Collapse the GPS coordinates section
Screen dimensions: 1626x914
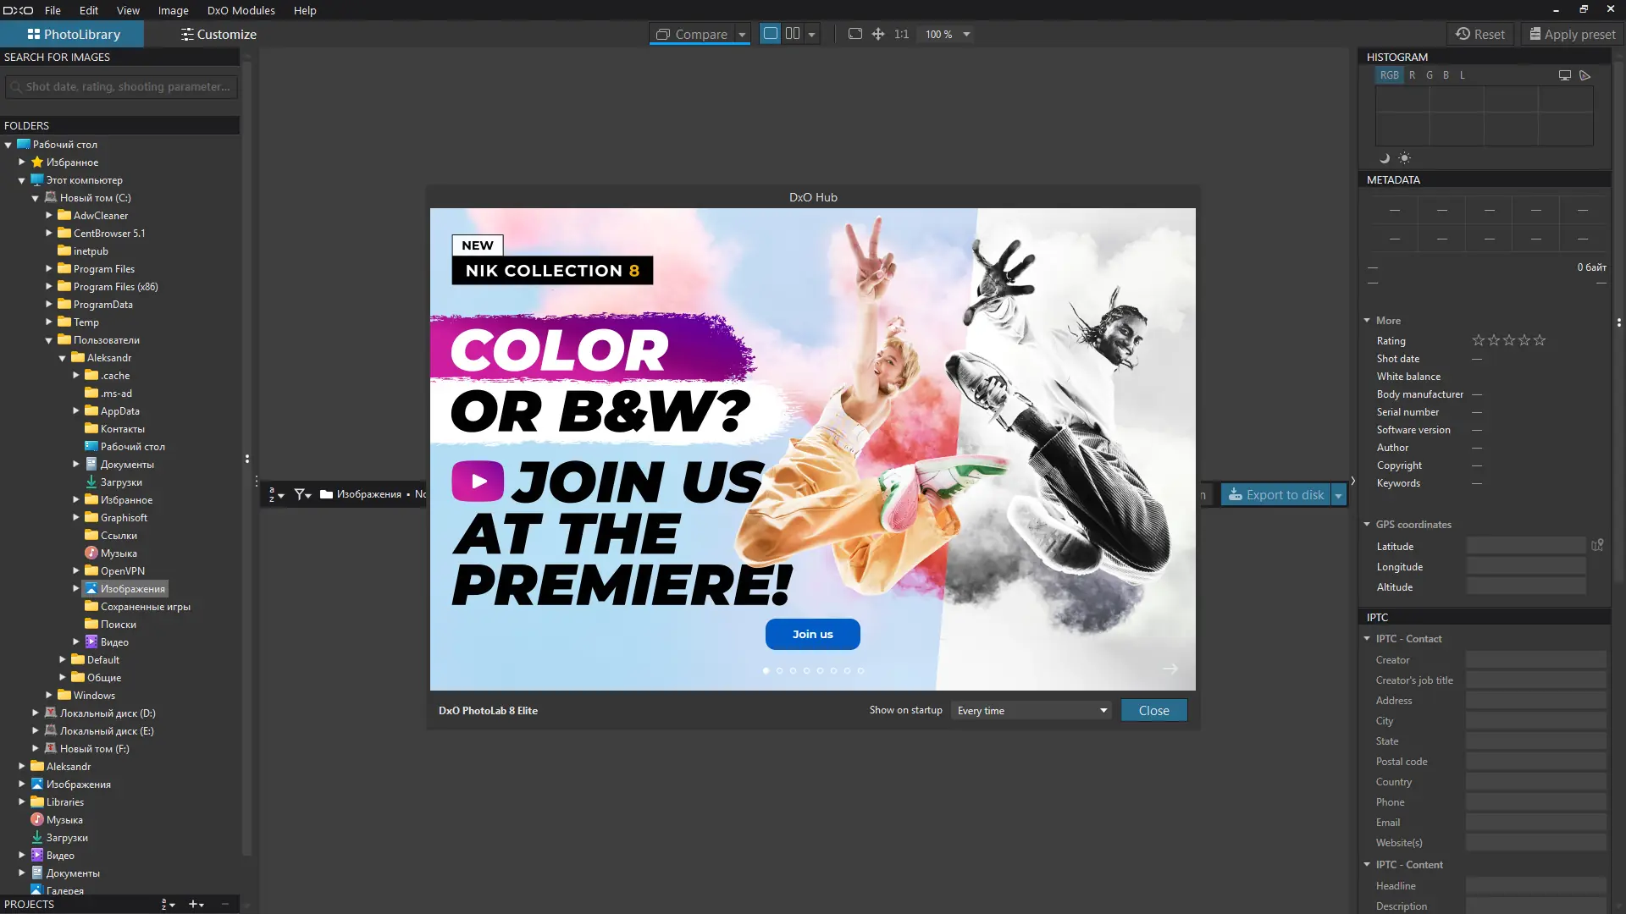click(x=1367, y=525)
